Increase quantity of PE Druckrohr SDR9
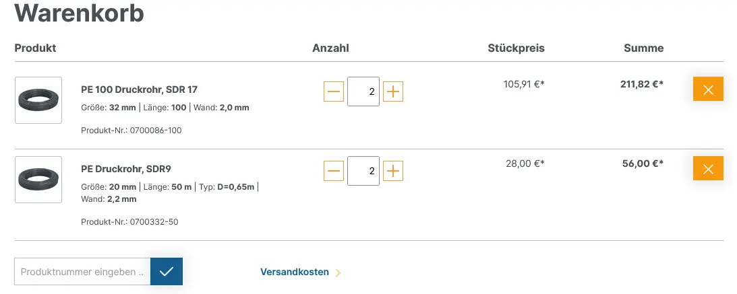 coord(393,171)
